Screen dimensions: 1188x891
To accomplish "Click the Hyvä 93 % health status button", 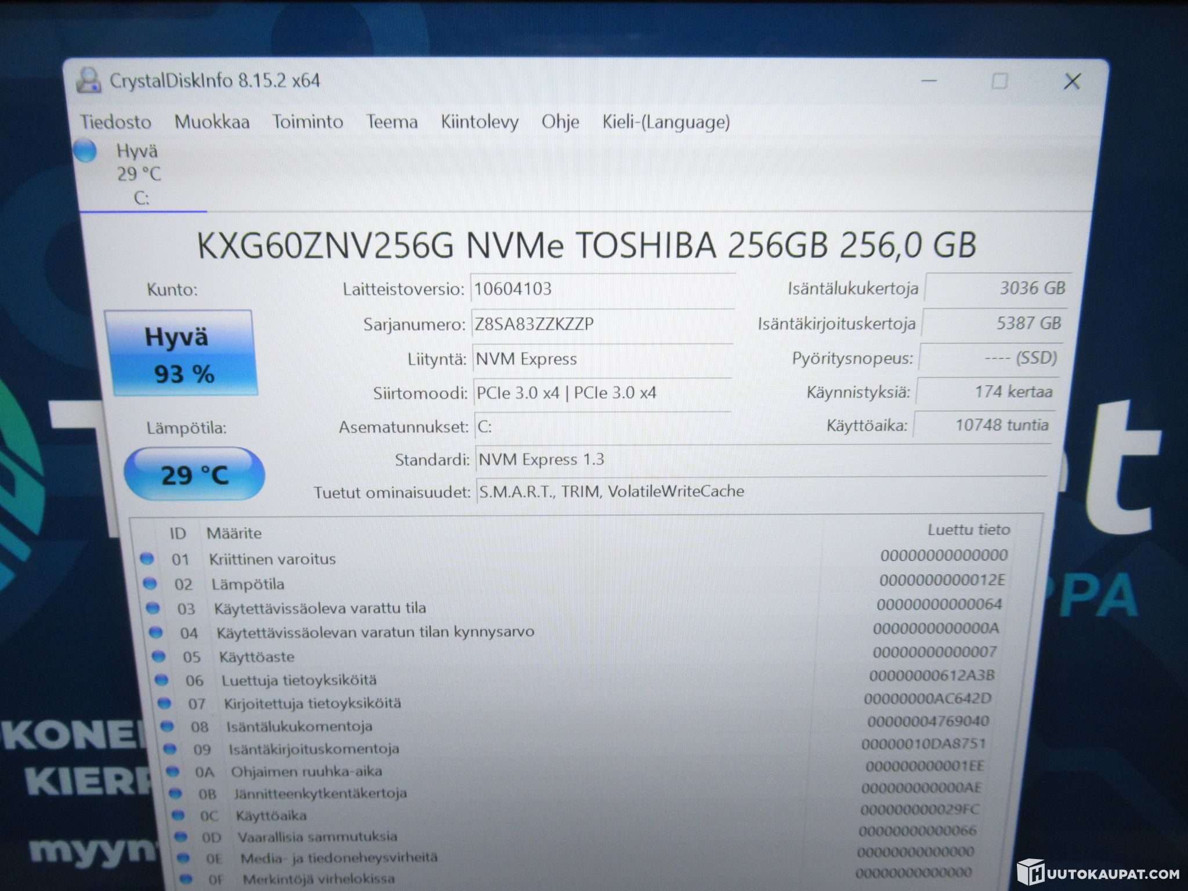I will point(180,353).
